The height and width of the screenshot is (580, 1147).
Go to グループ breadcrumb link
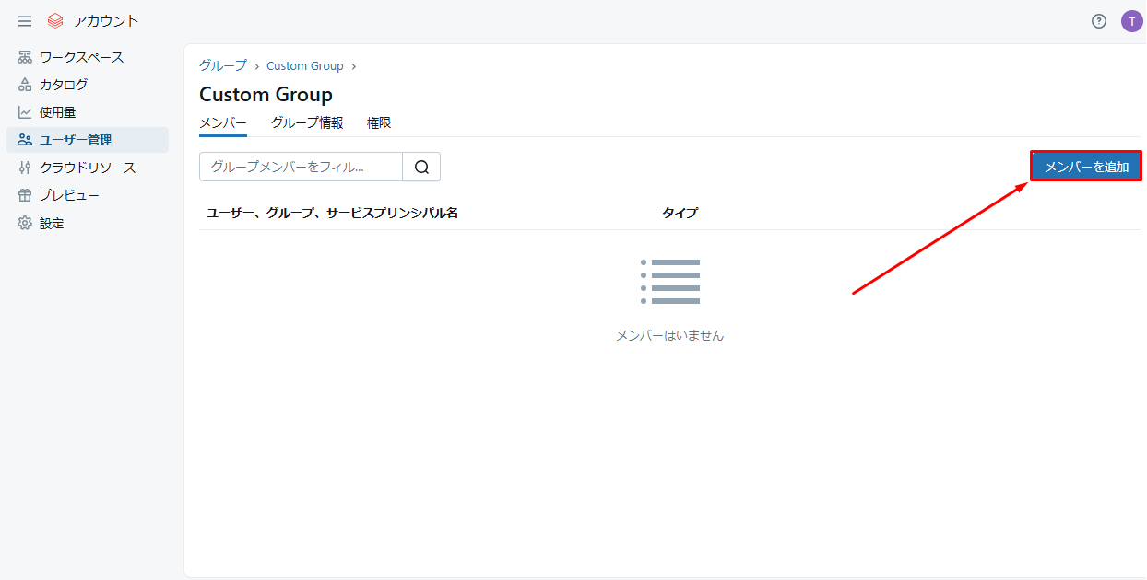point(223,65)
